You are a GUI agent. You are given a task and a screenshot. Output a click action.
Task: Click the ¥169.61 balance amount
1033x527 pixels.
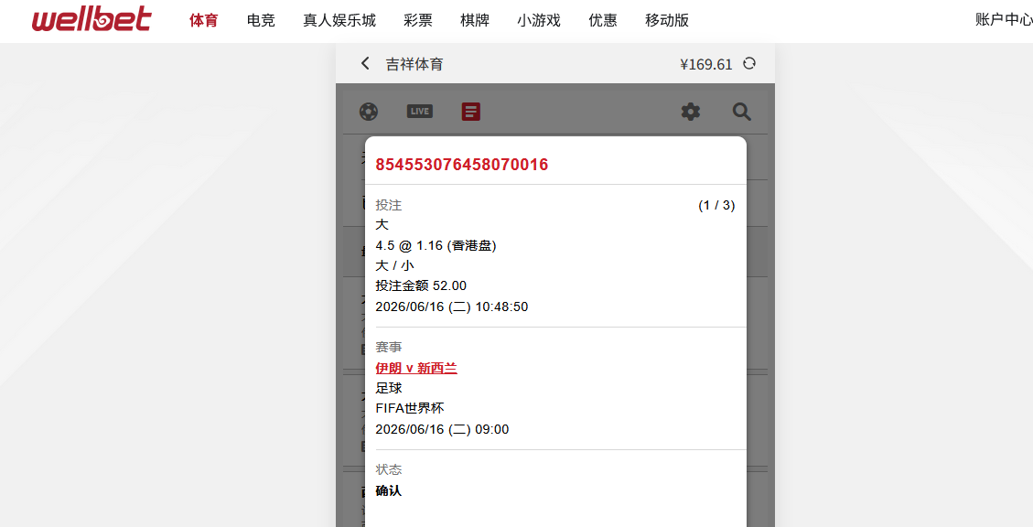(x=706, y=64)
